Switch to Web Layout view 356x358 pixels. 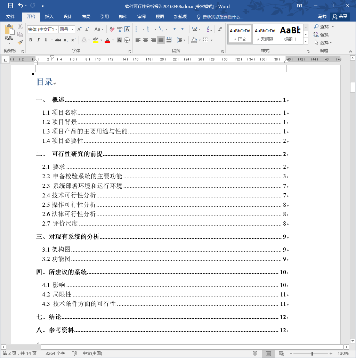(x=281, y=354)
